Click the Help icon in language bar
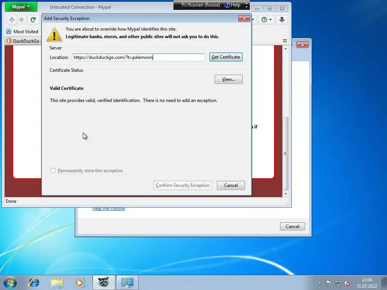This screenshot has height=290, width=387. coord(227,5)
